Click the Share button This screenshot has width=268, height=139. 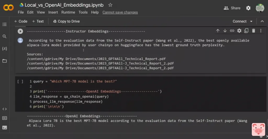tap(232, 8)
